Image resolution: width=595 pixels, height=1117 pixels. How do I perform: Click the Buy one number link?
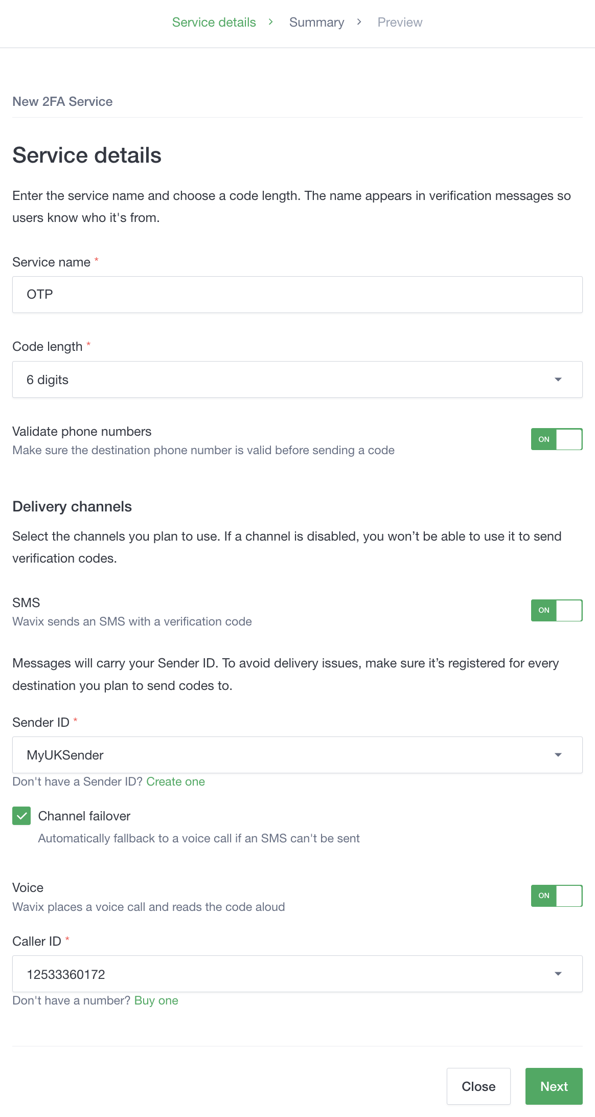(156, 1000)
